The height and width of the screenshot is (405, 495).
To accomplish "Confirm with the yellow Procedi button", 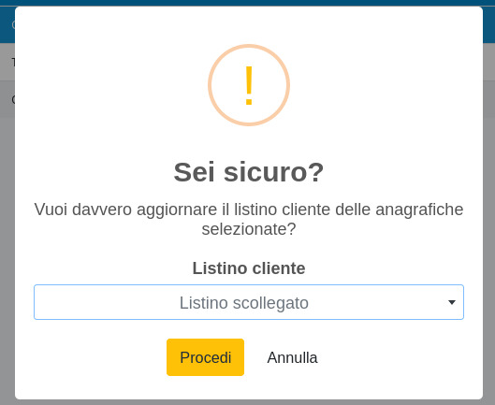I will 205,357.
